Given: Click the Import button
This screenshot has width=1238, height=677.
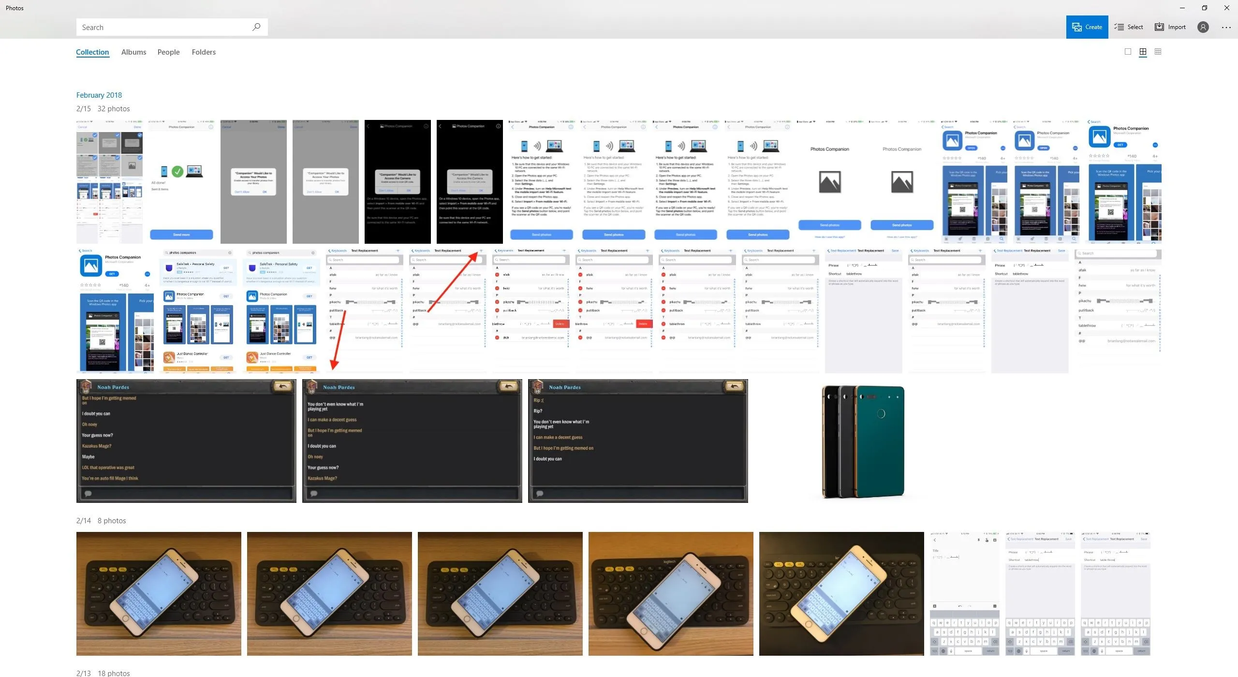Looking at the screenshot, I should click(1170, 27).
